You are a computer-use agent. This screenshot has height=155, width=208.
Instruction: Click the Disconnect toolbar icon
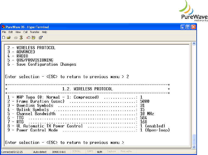(x=21, y=38)
